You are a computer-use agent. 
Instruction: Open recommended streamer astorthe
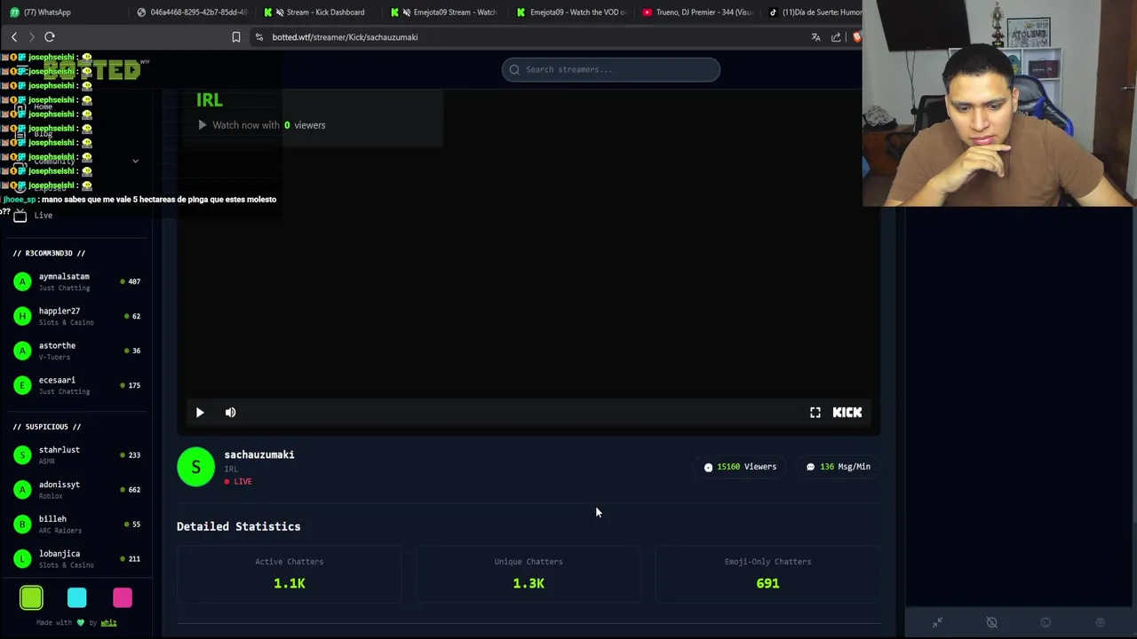(x=77, y=351)
